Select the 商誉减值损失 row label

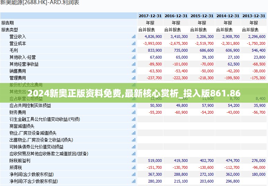coord(22,126)
